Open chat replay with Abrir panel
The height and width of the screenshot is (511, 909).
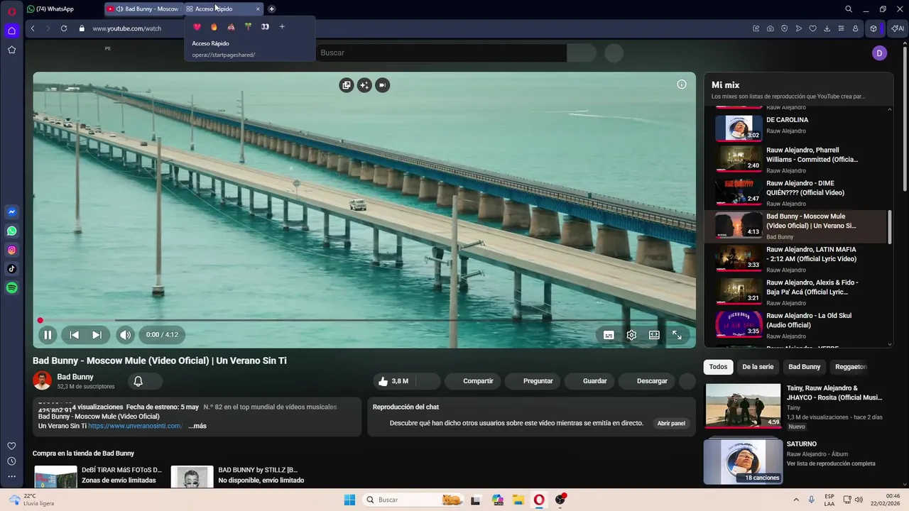pos(671,423)
